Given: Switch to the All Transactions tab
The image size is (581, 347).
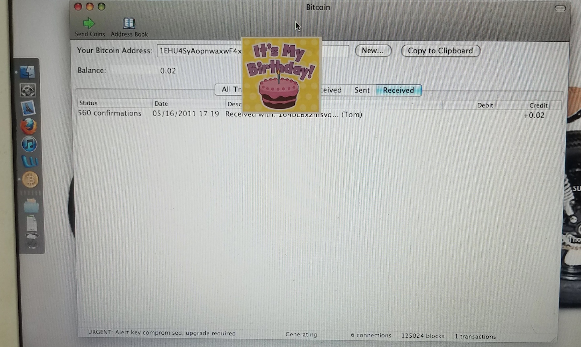Looking at the screenshot, I should [x=228, y=90].
